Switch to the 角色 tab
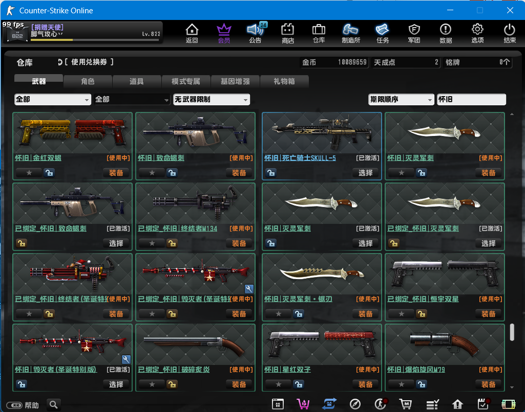525x412 pixels. point(88,81)
